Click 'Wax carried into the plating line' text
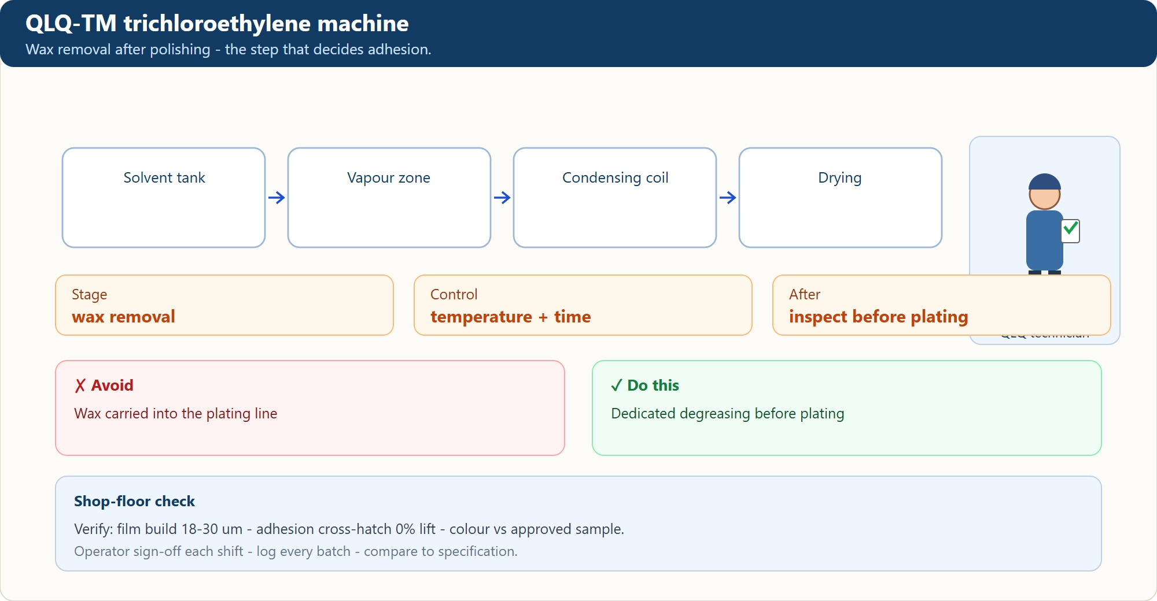This screenshot has height=601, width=1157. pos(176,414)
